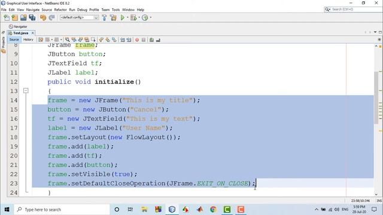Toggle Rectangular Selection icon

[93, 40]
